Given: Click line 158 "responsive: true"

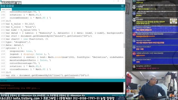Looking at the screenshot, I should click(23, 51).
